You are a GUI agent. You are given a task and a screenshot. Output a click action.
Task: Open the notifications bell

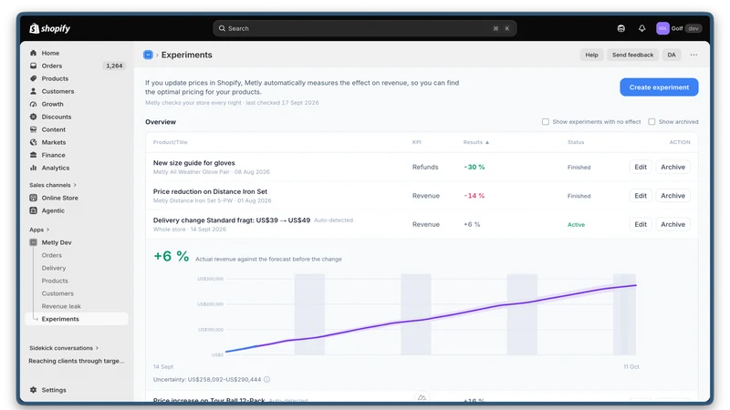pyautogui.click(x=642, y=28)
